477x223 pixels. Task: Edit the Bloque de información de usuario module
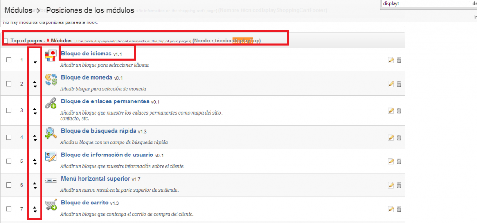(x=391, y=161)
